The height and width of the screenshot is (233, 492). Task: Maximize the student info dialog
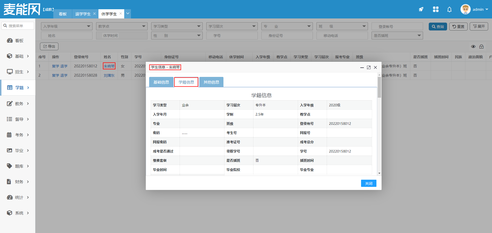click(x=369, y=67)
